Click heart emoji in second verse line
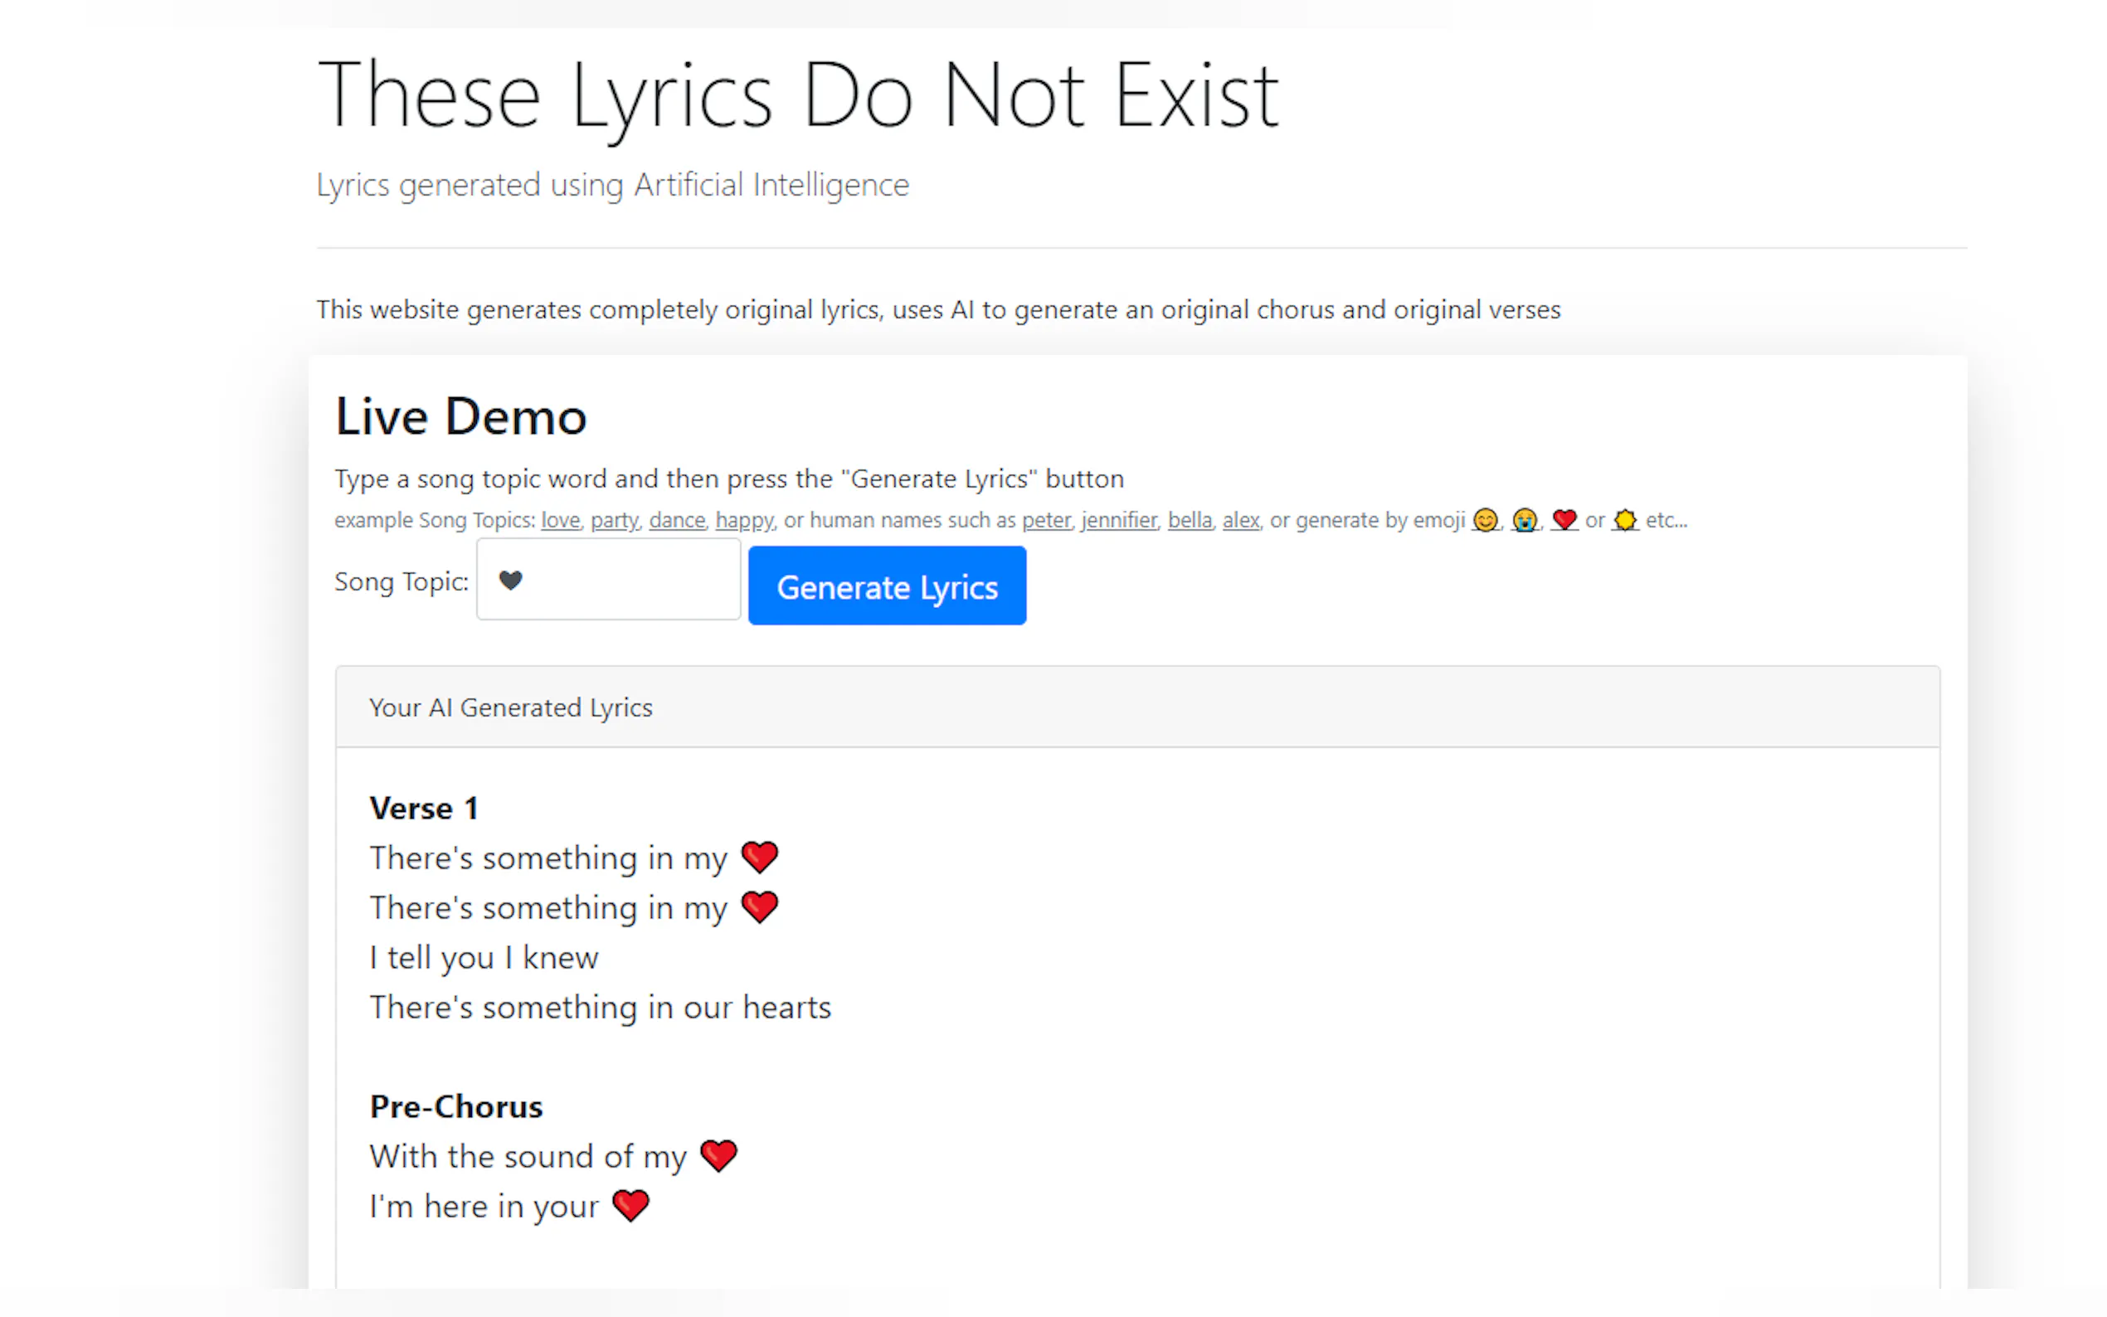The width and height of the screenshot is (2107, 1317). point(760,907)
